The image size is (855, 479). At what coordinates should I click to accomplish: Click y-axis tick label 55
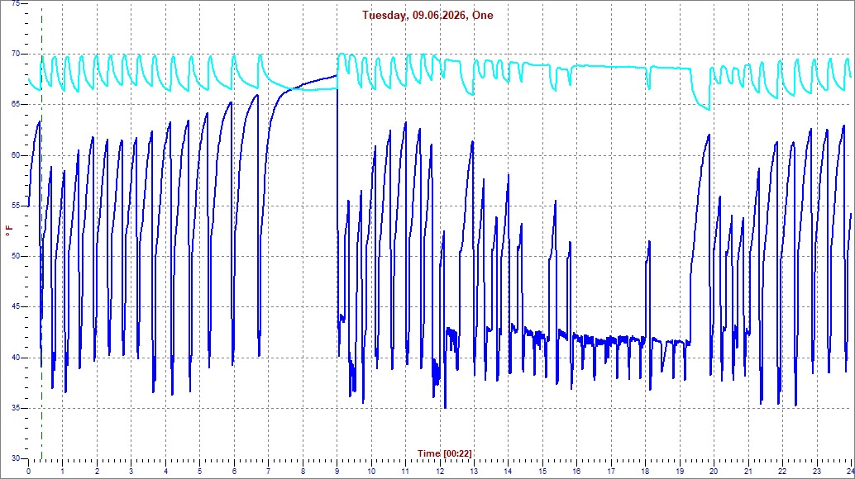[x=16, y=206]
